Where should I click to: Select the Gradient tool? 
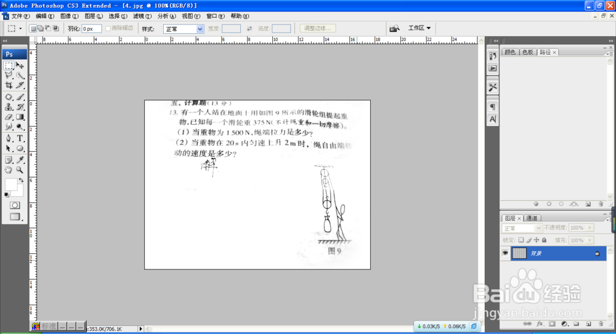click(20, 117)
